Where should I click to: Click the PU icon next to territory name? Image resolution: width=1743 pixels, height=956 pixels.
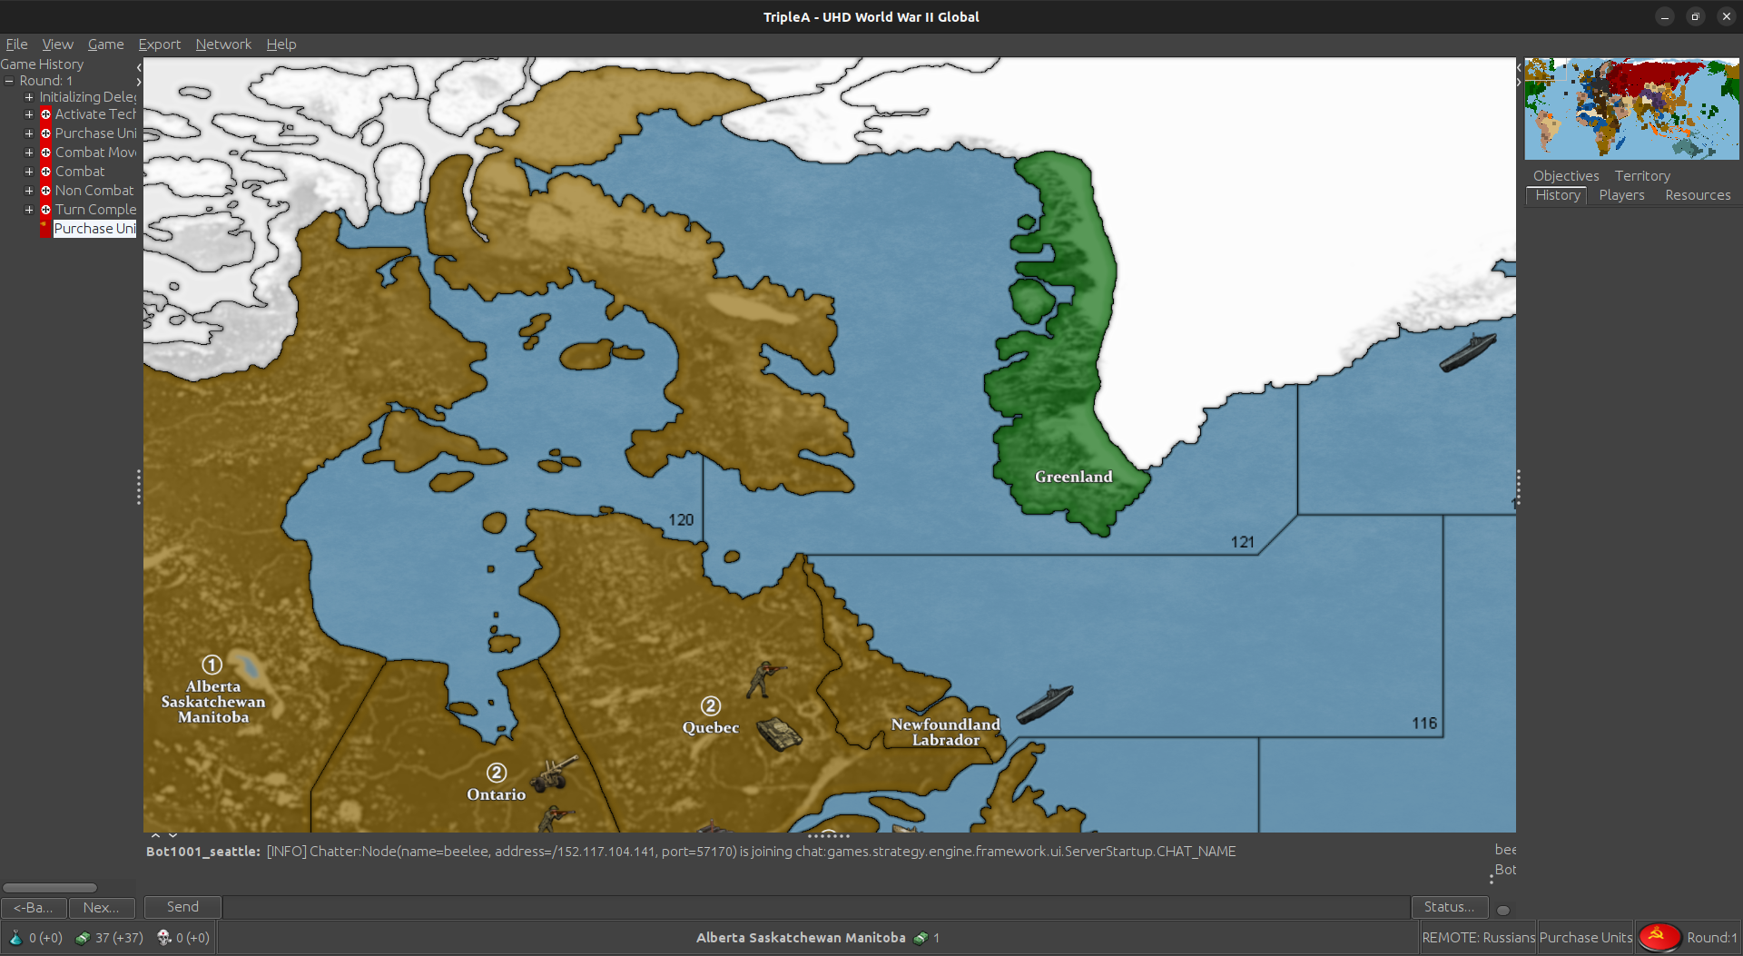coord(921,938)
